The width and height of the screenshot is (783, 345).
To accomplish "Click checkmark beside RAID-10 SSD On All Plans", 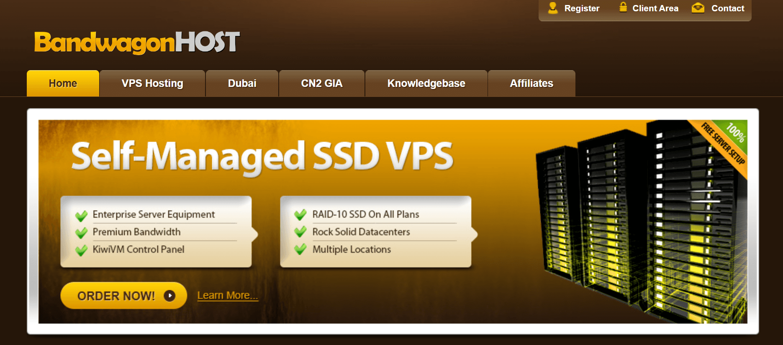I will (300, 215).
